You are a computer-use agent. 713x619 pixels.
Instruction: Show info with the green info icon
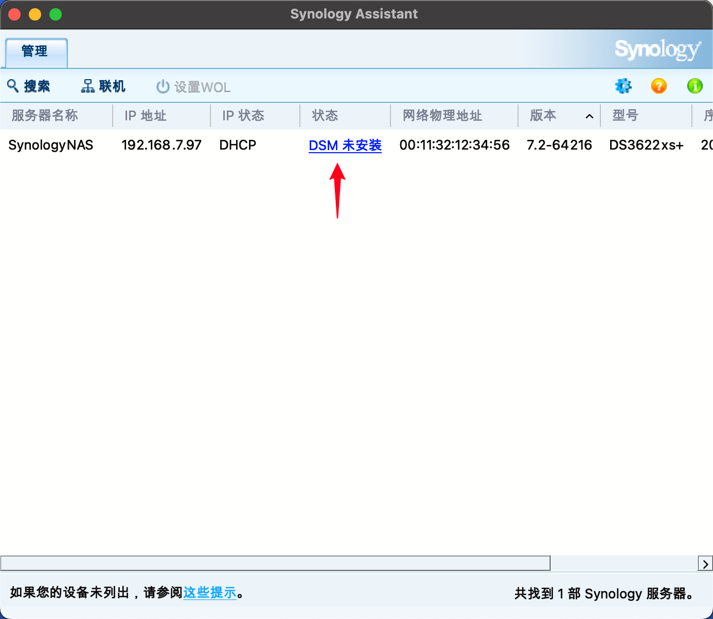(694, 86)
